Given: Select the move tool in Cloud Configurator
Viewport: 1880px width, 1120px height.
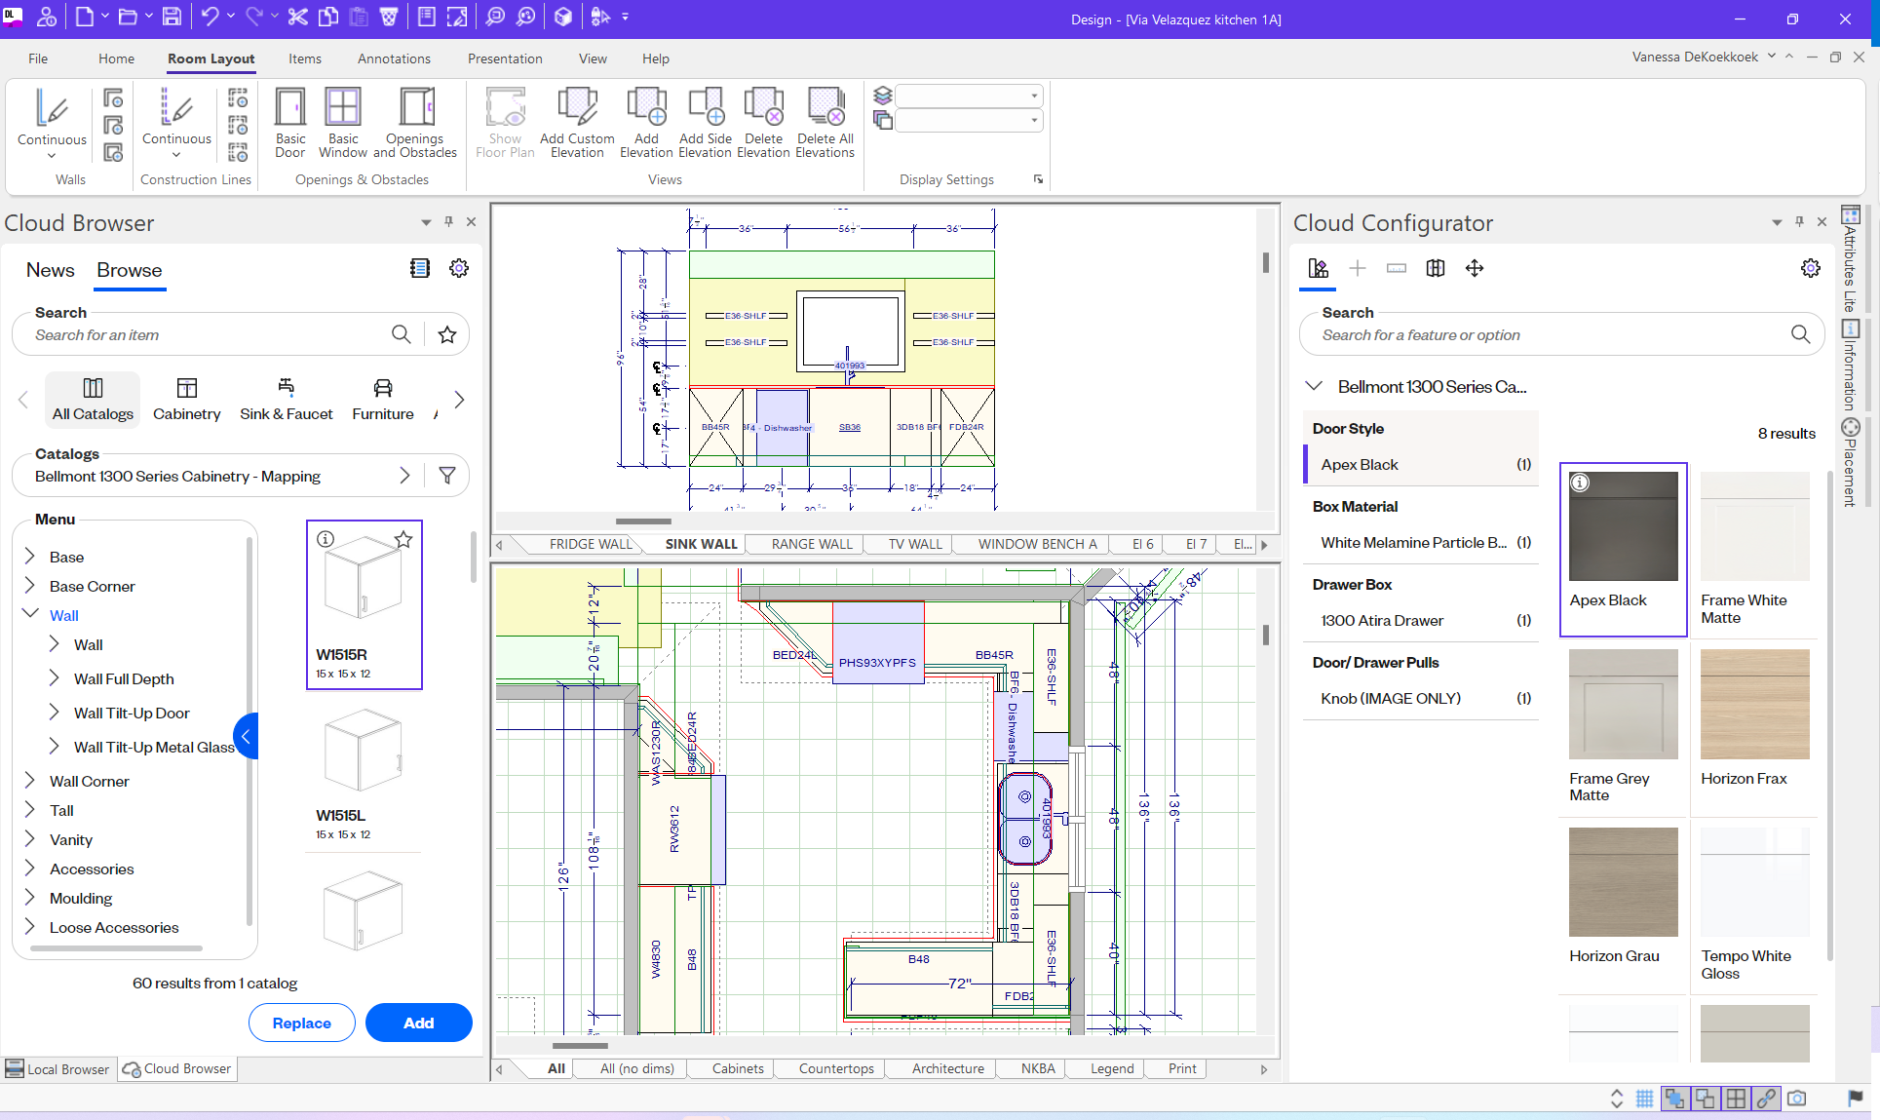Looking at the screenshot, I should pyautogui.click(x=1474, y=268).
